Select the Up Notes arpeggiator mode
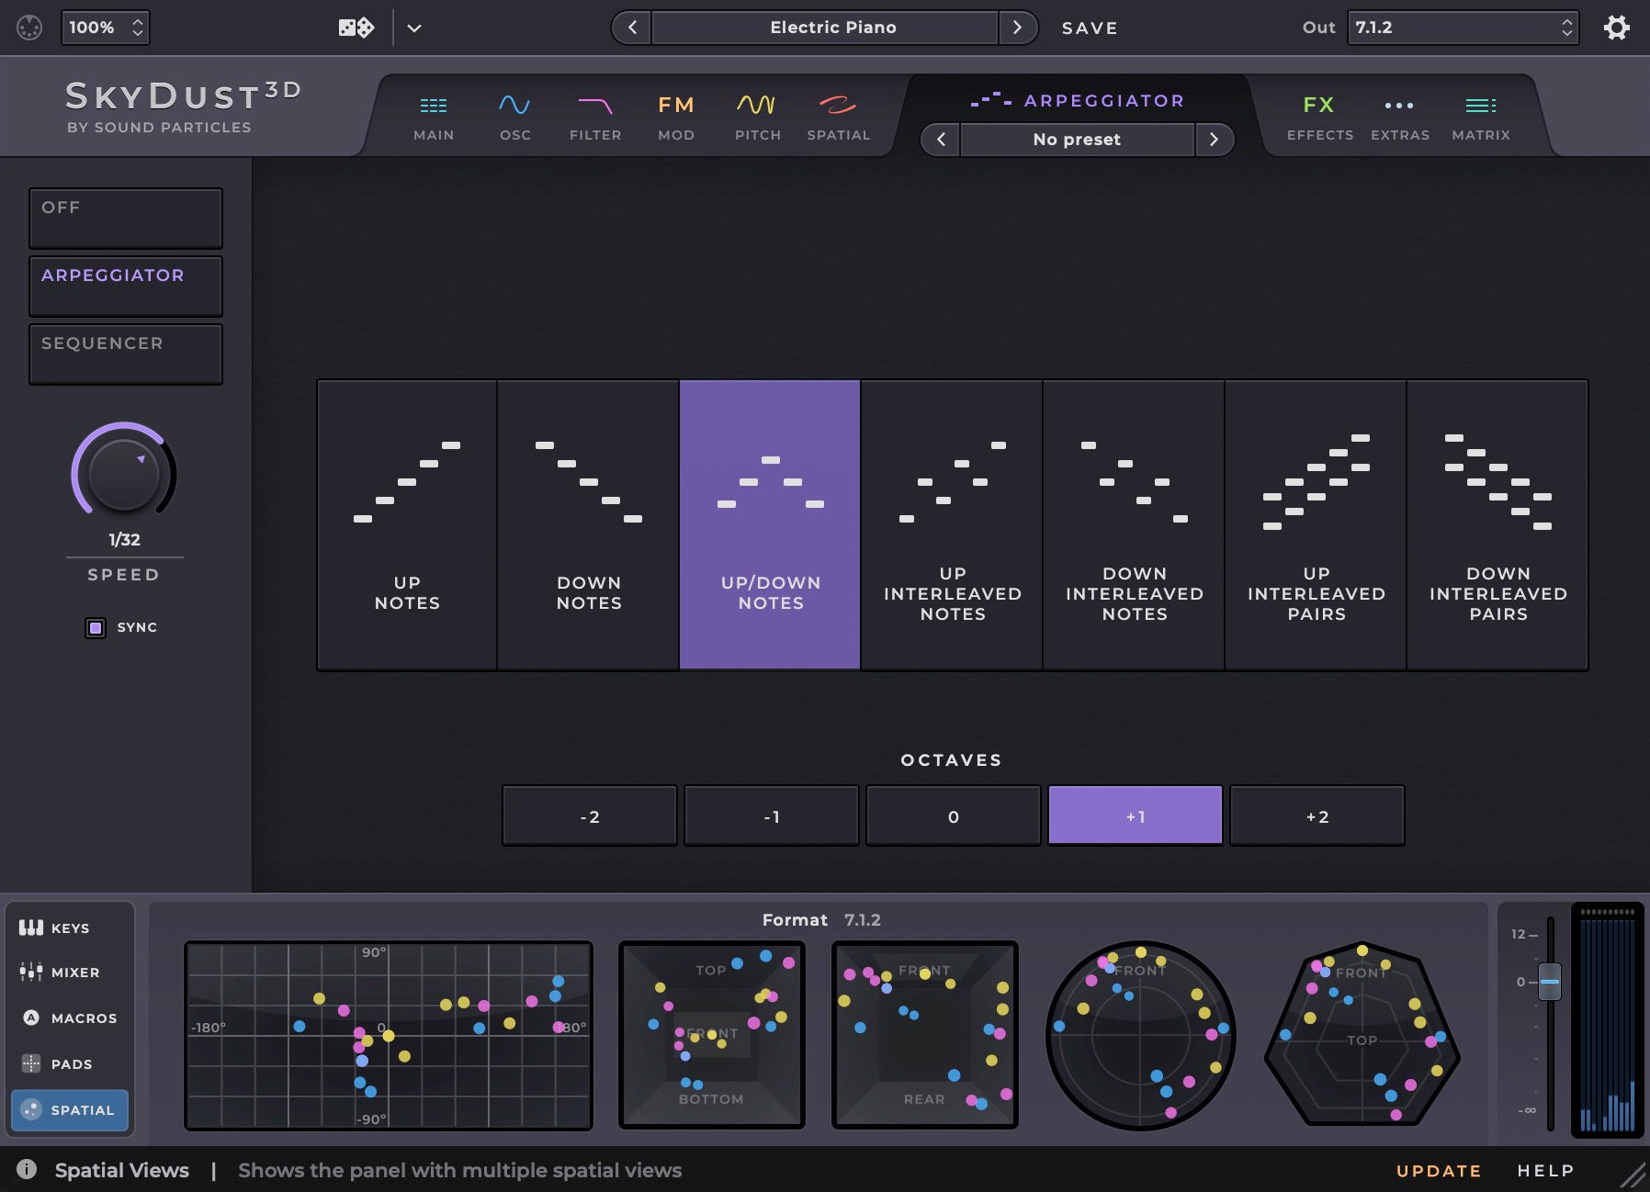Viewport: 1650px width, 1192px height. point(407,523)
